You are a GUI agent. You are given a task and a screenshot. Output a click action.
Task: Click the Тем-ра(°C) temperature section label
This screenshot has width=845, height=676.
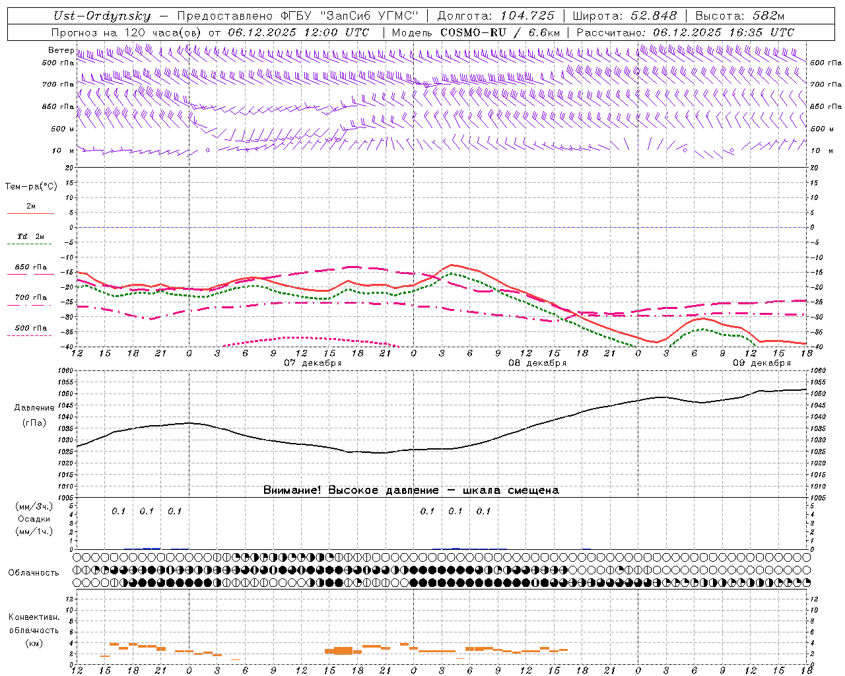pos(31,187)
